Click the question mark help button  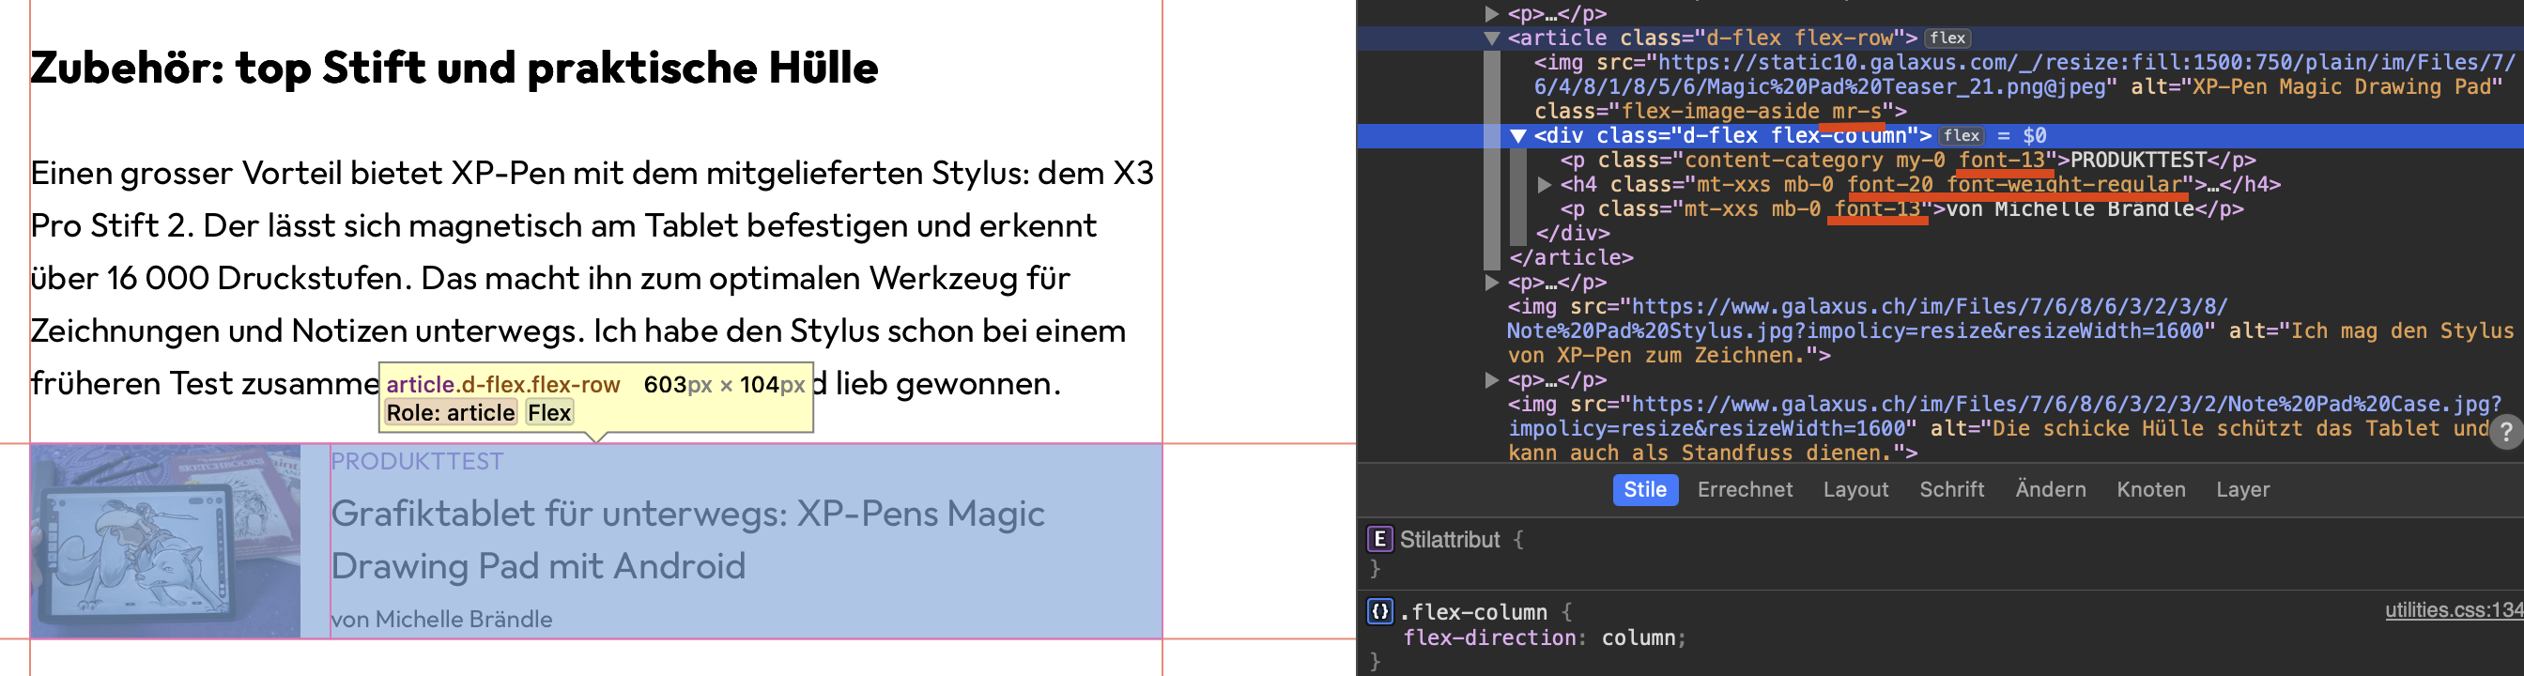coord(2506,432)
